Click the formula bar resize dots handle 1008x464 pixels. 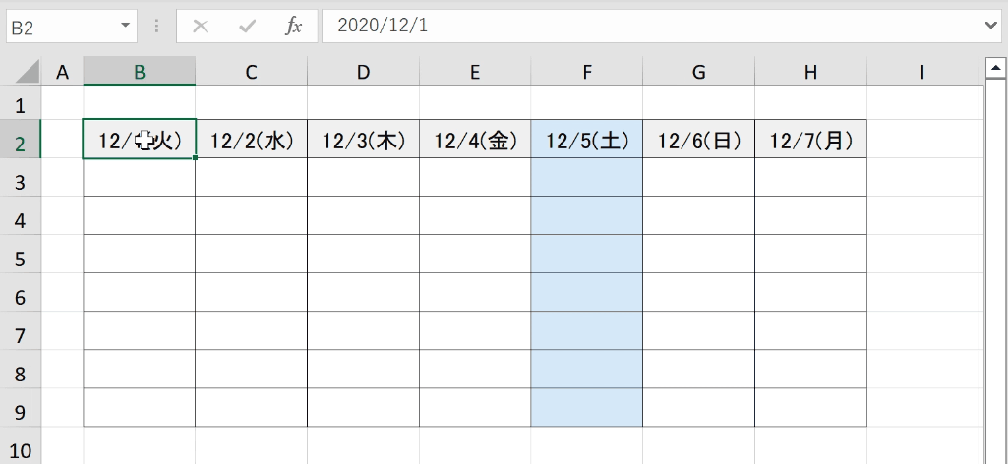point(157,26)
